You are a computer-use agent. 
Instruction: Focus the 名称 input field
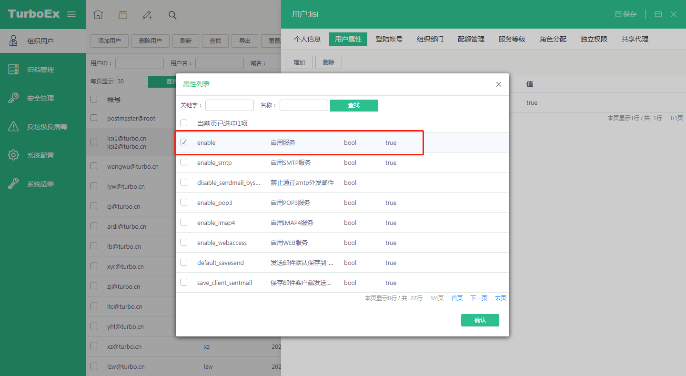[x=304, y=105]
